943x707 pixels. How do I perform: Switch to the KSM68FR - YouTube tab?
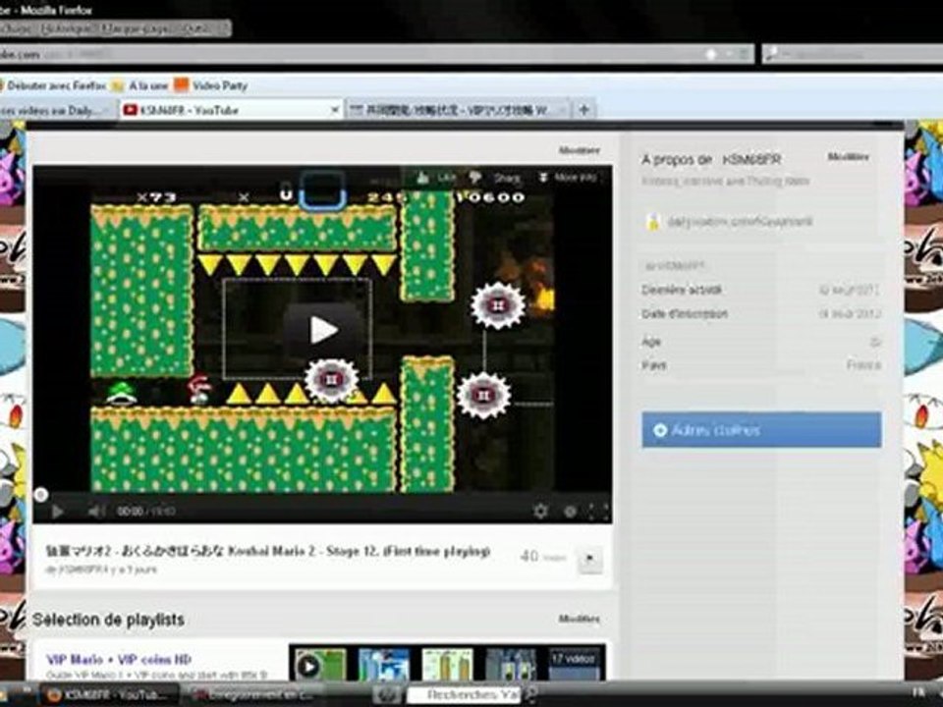click(230, 110)
